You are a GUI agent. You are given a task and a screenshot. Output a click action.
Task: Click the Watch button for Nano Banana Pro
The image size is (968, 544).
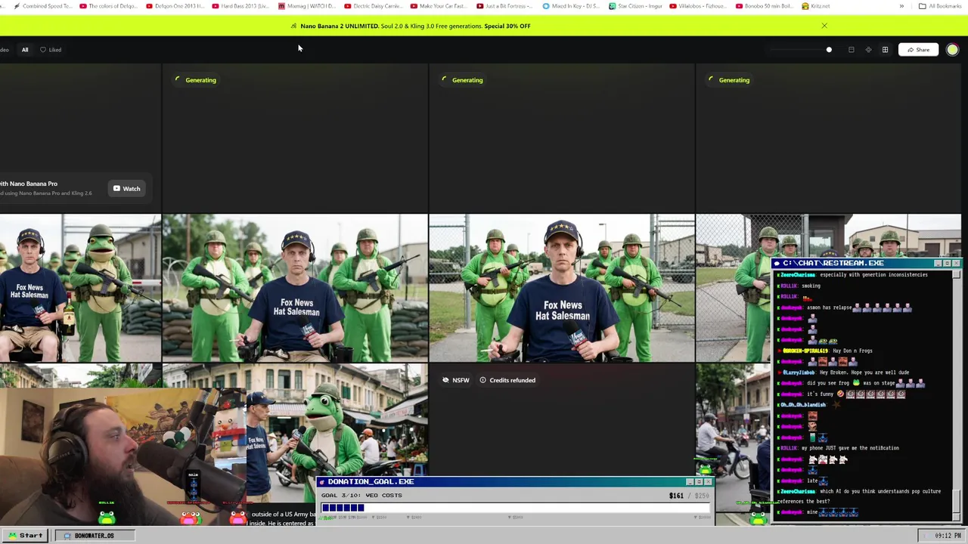(x=127, y=188)
